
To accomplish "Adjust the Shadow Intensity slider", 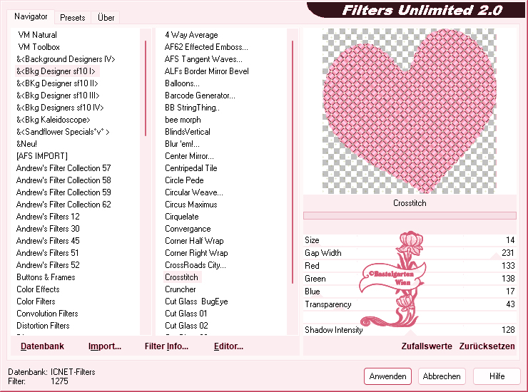I will [x=410, y=330].
